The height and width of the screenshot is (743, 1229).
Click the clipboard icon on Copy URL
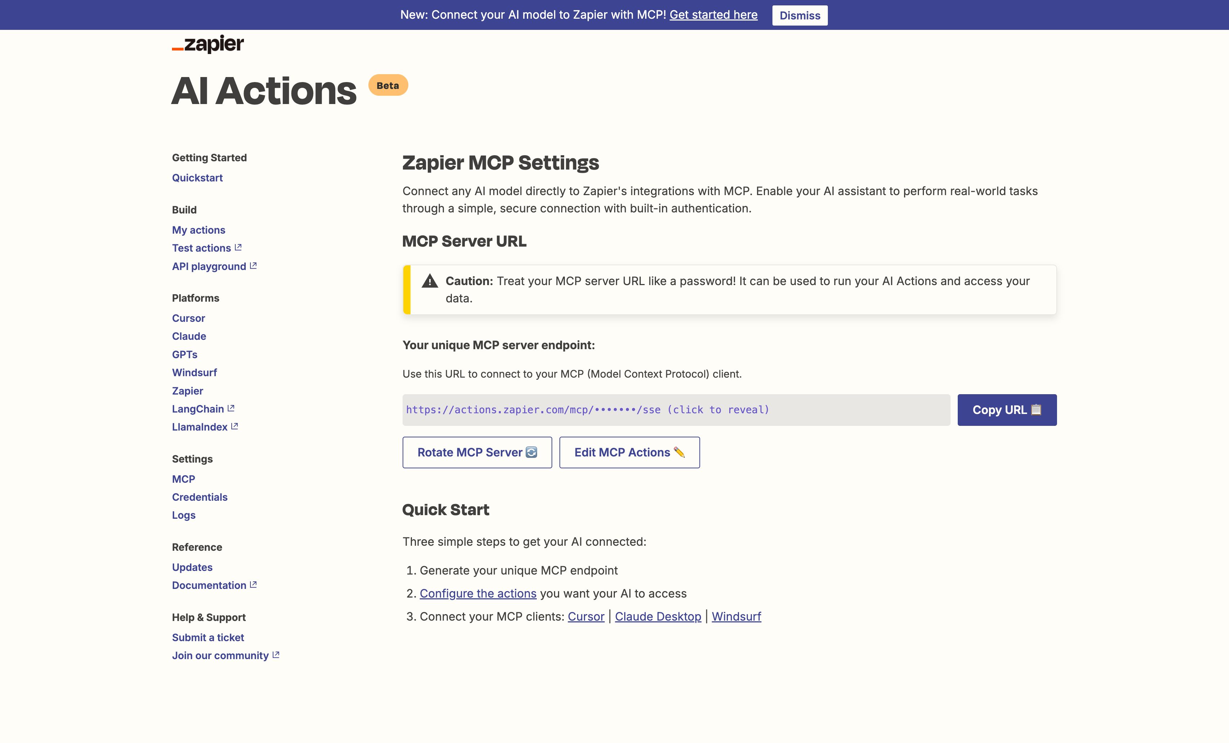[x=1036, y=410]
